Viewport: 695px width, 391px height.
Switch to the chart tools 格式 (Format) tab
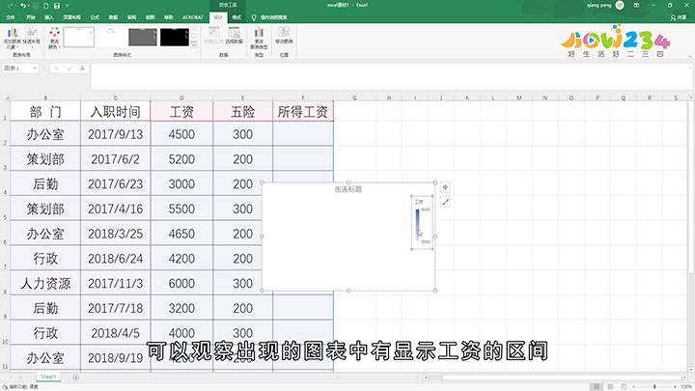236,17
